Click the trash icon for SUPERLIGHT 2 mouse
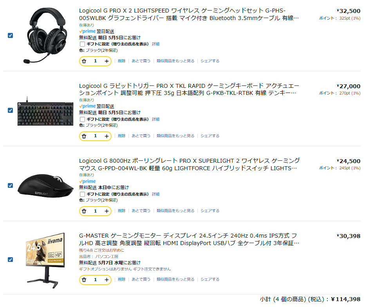The width and height of the screenshot is (365, 307). [84, 211]
